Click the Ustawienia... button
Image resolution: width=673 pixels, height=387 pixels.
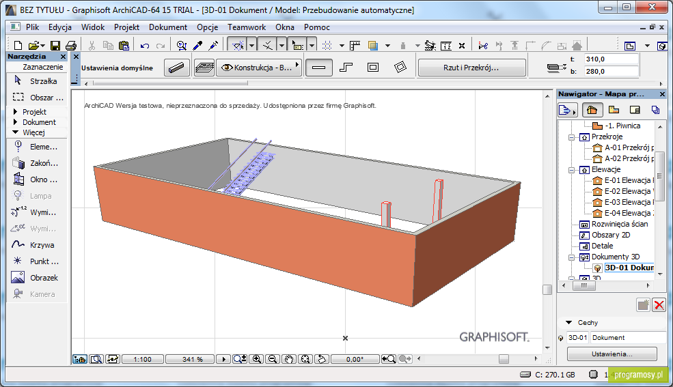[x=612, y=354]
